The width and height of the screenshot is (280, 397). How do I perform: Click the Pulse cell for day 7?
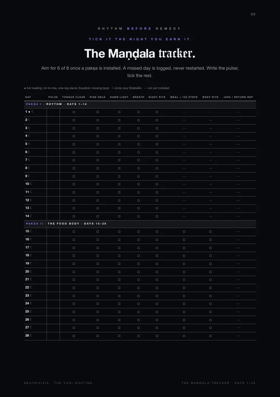point(53,160)
